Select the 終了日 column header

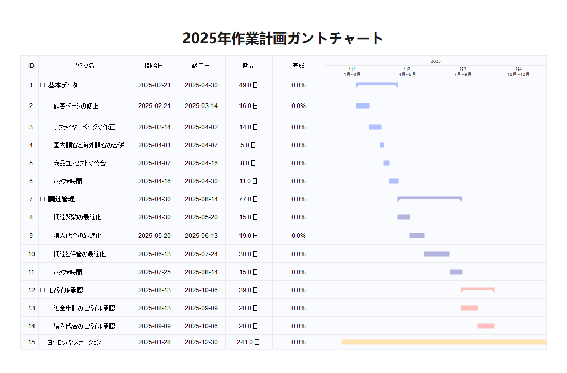tap(201, 66)
